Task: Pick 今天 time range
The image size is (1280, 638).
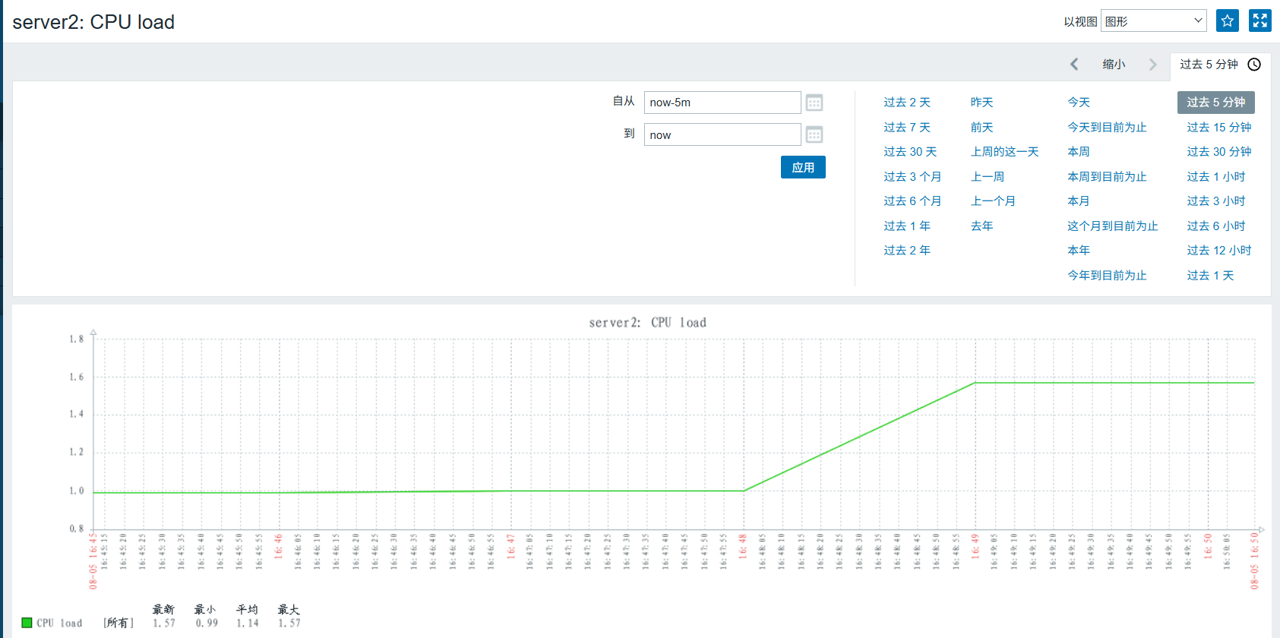Action: (x=1079, y=103)
